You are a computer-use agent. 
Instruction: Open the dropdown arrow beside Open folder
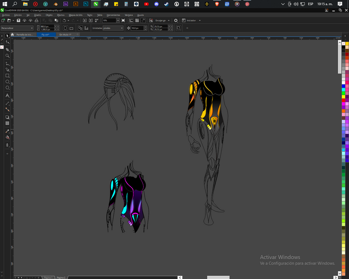(13, 20)
